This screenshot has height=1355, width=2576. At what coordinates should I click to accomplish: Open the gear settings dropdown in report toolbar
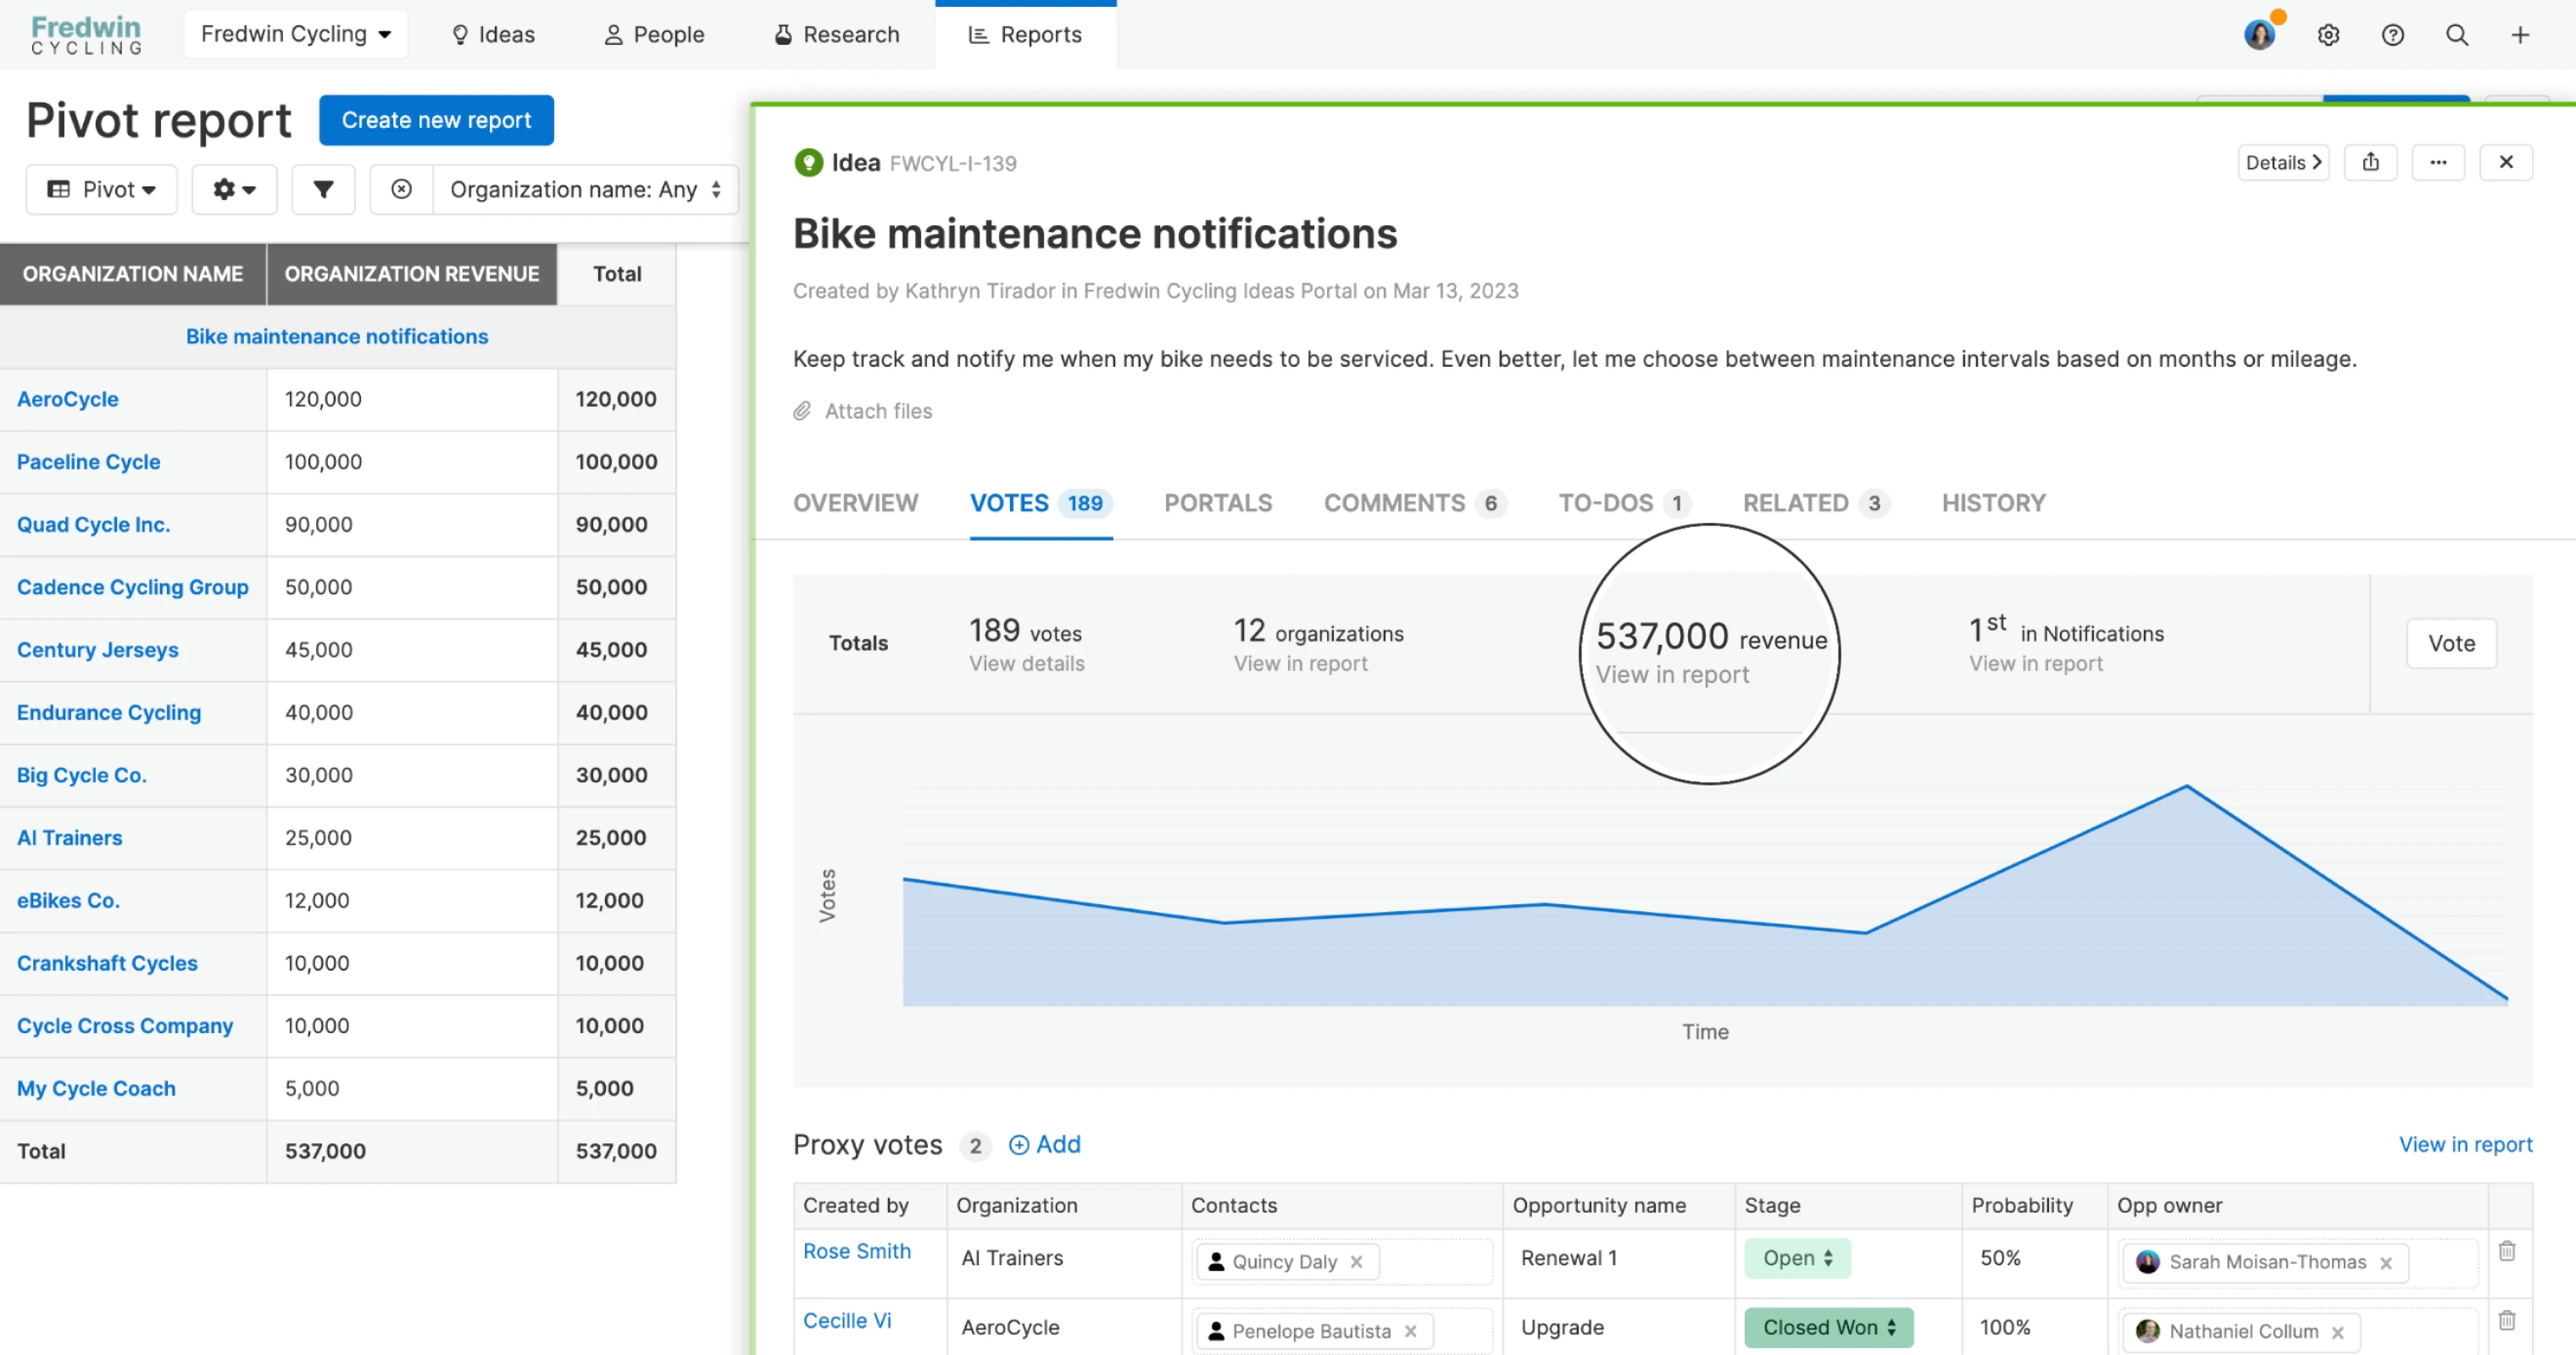pyautogui.click(x=234, y=189)
